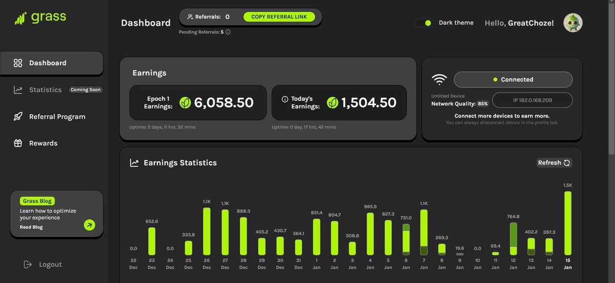Click the IP 182.0.169.209 field
The height and width of the screenshot is (283, 615).
532,100
